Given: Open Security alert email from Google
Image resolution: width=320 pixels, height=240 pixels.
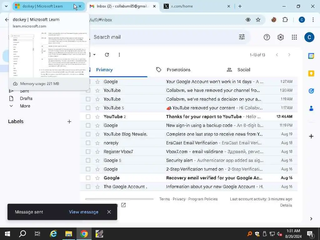Looking at the screenshot, I should click(x=188, y=160).
